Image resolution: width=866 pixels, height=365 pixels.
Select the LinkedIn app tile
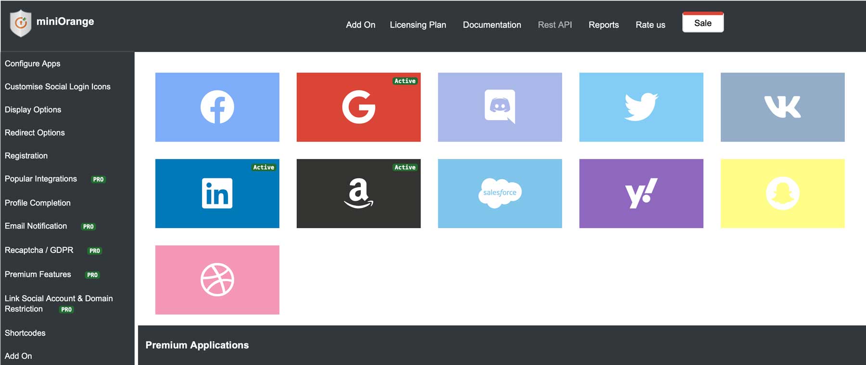pyautogui.click(x=217, y=194)
